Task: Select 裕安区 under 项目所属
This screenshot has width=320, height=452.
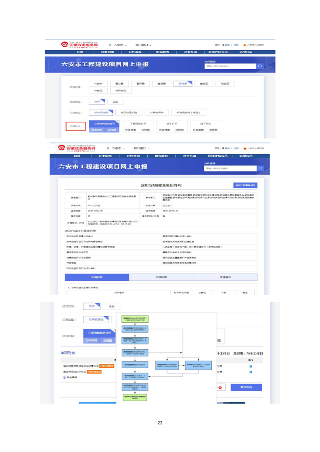Action: 225,84
